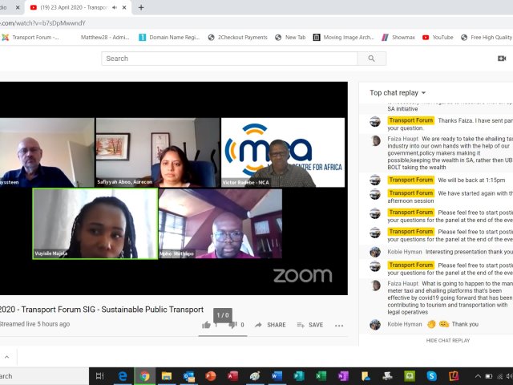Click "Streamed live 5 hours ago" text
The height and width of the screenshot is (385, 513).
(34, 324)
